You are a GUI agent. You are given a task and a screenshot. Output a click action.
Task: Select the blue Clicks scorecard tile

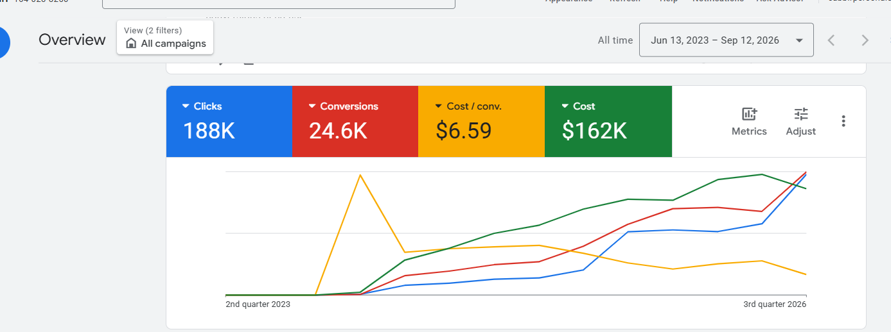click(x=229, y=121)
